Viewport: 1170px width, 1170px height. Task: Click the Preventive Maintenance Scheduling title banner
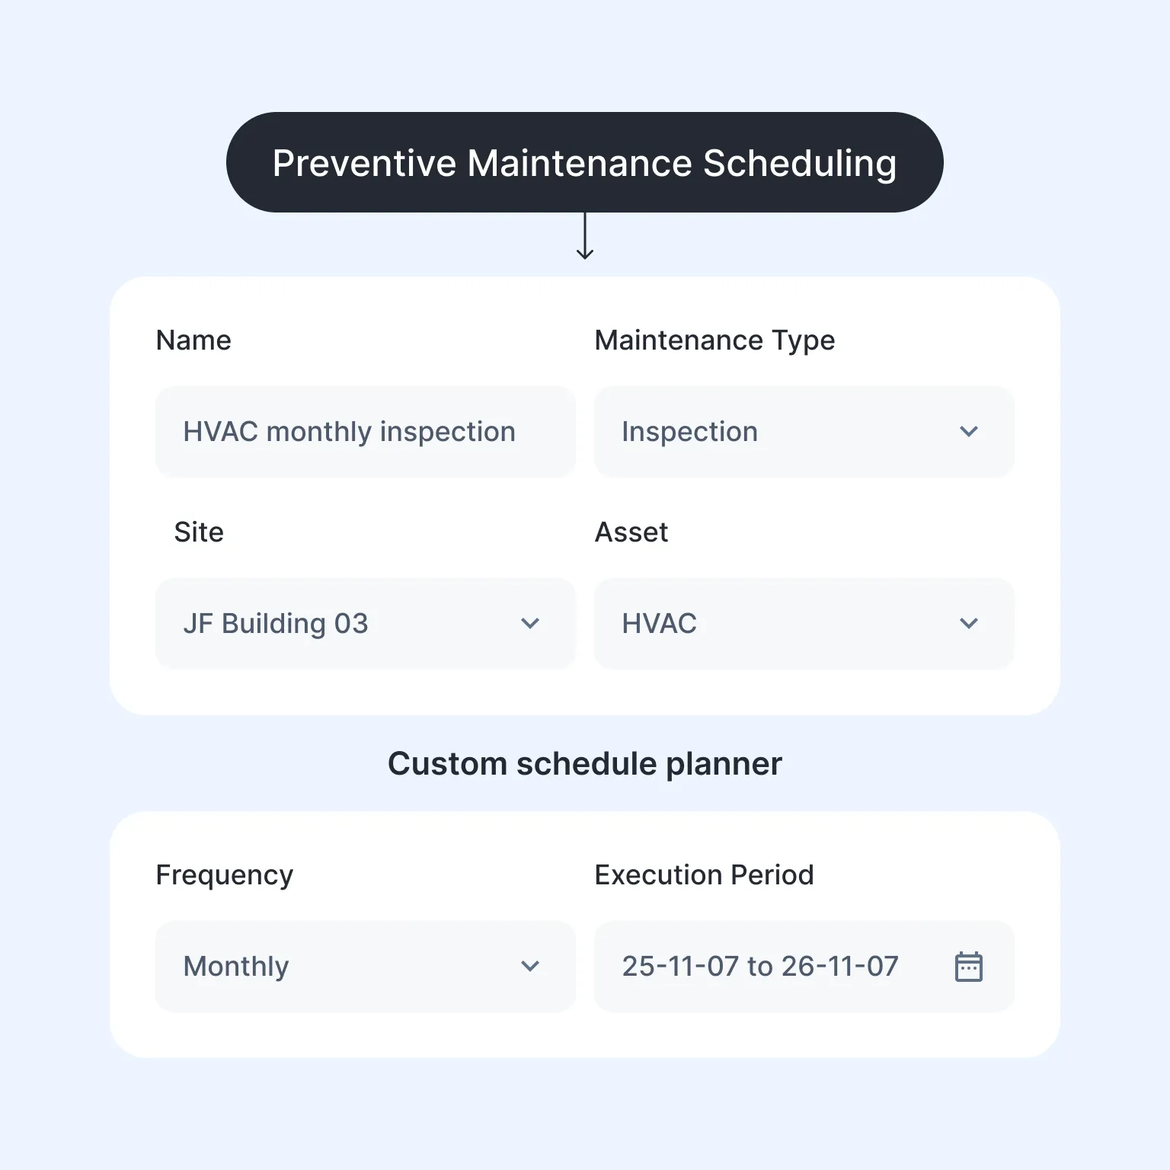click(585, 161)
